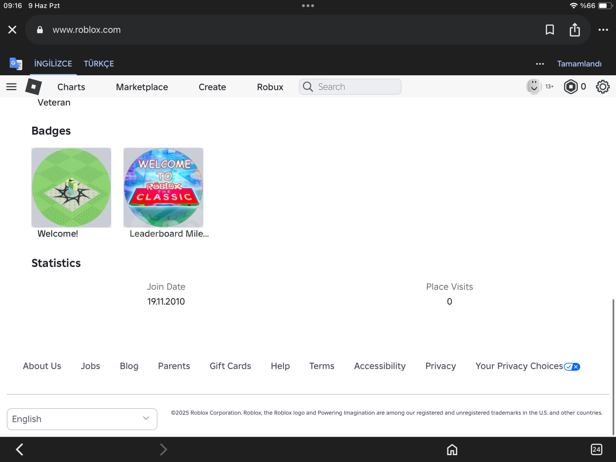
Task: Tap three dots at top center
Action: [308, 6]
